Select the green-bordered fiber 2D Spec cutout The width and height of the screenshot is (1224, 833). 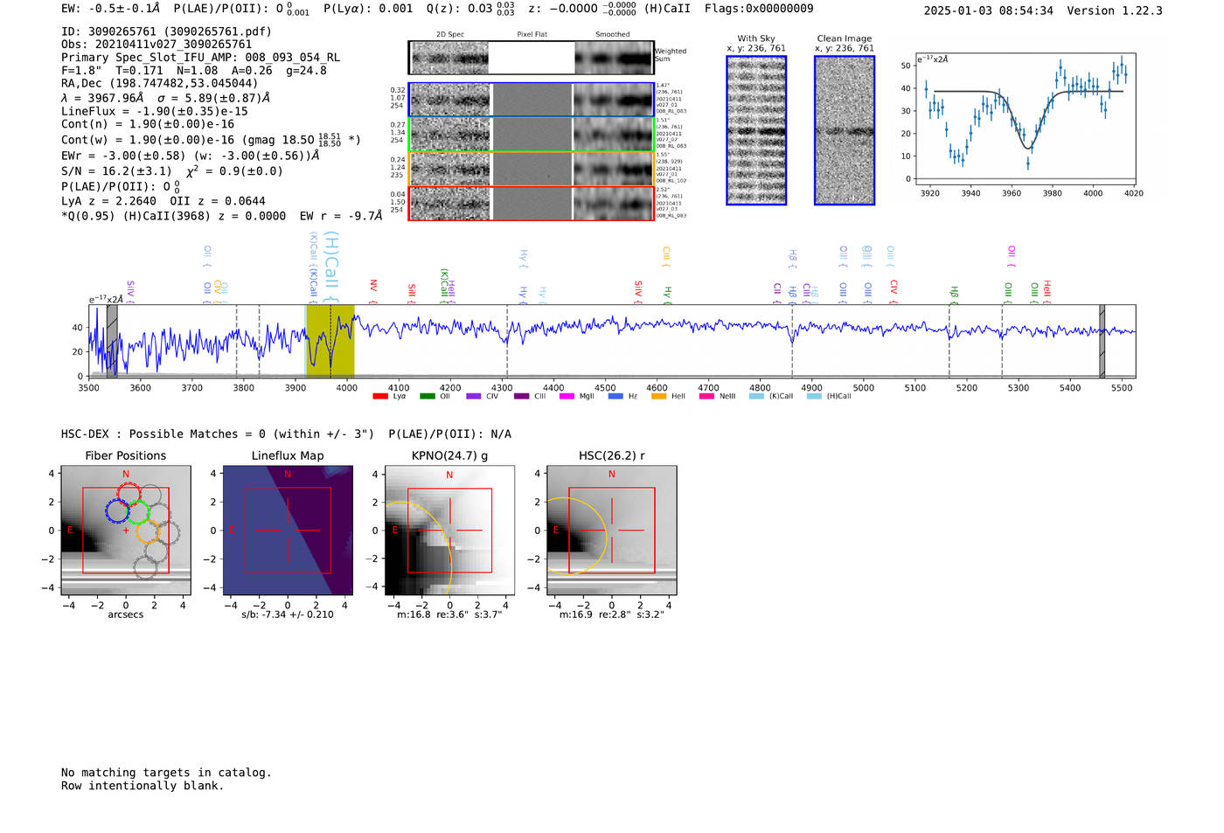tap(449, 135)
